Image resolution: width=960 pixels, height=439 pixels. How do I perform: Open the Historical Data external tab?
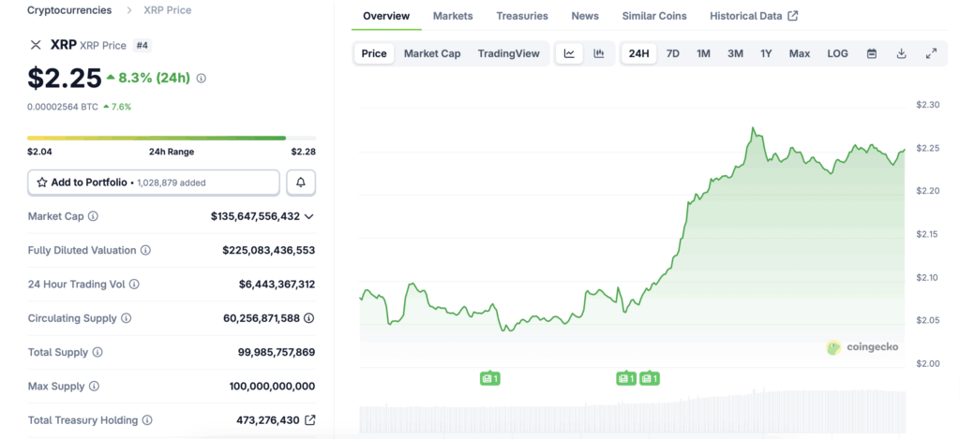[x=754, y=16]
